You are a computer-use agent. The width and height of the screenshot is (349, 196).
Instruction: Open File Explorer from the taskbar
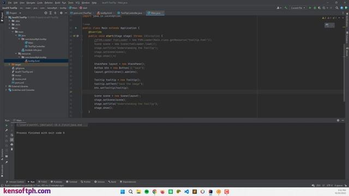click(x=139, y=192)
